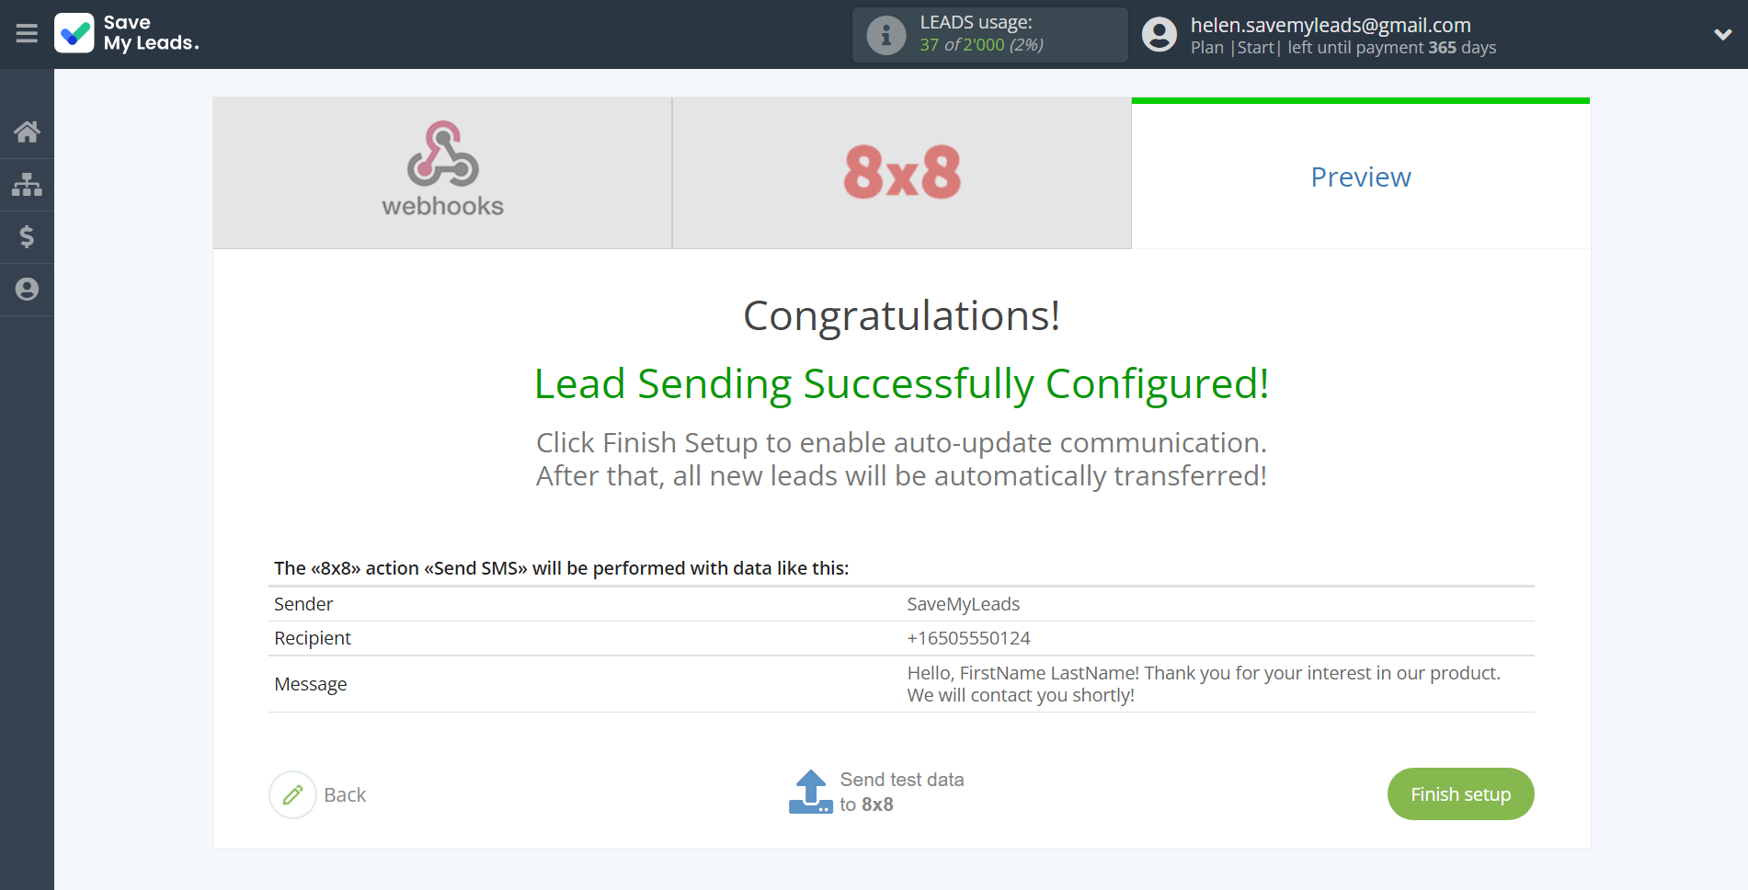This screenshot has width=1748, height=890.
Task: Click the Recipient row label
Action: [x=313, y=638]
